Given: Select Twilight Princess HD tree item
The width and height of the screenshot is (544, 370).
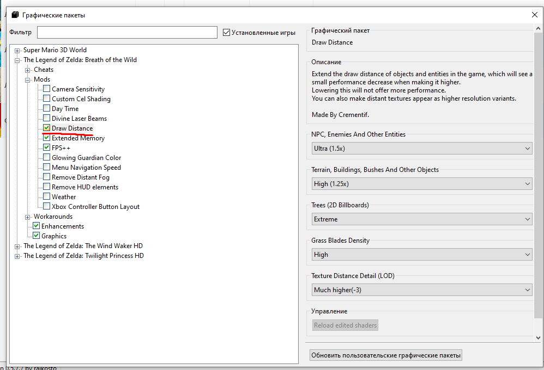Looking at the screenshot, I should [83, 256].
